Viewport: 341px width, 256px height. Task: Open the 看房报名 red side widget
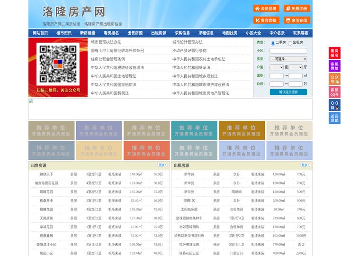(334, 53)
